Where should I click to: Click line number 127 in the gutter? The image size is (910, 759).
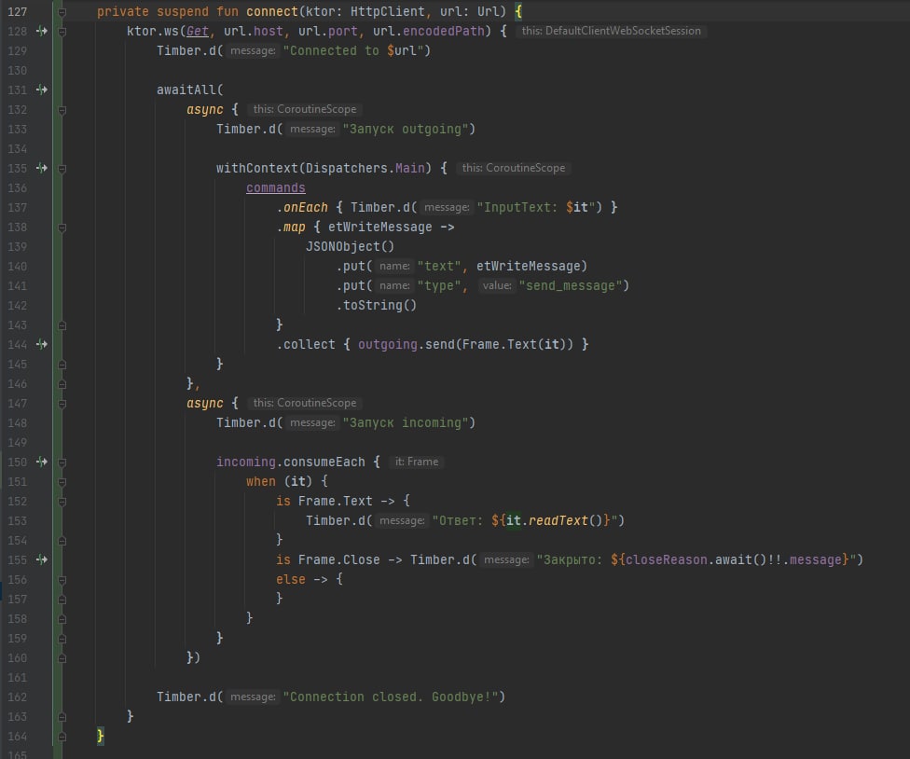click(x=18, y=11)
